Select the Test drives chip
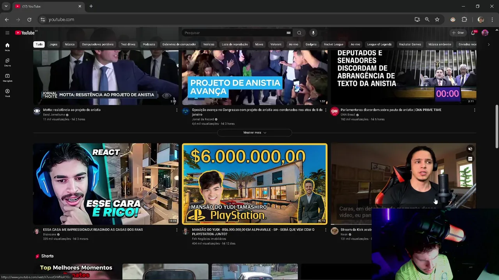Image resolution: width=499 pixels, height=280 pixels. pyautogui.click(x=128, y=44)
